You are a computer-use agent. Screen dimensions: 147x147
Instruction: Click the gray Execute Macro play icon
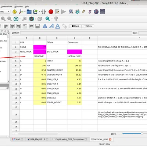63,12
